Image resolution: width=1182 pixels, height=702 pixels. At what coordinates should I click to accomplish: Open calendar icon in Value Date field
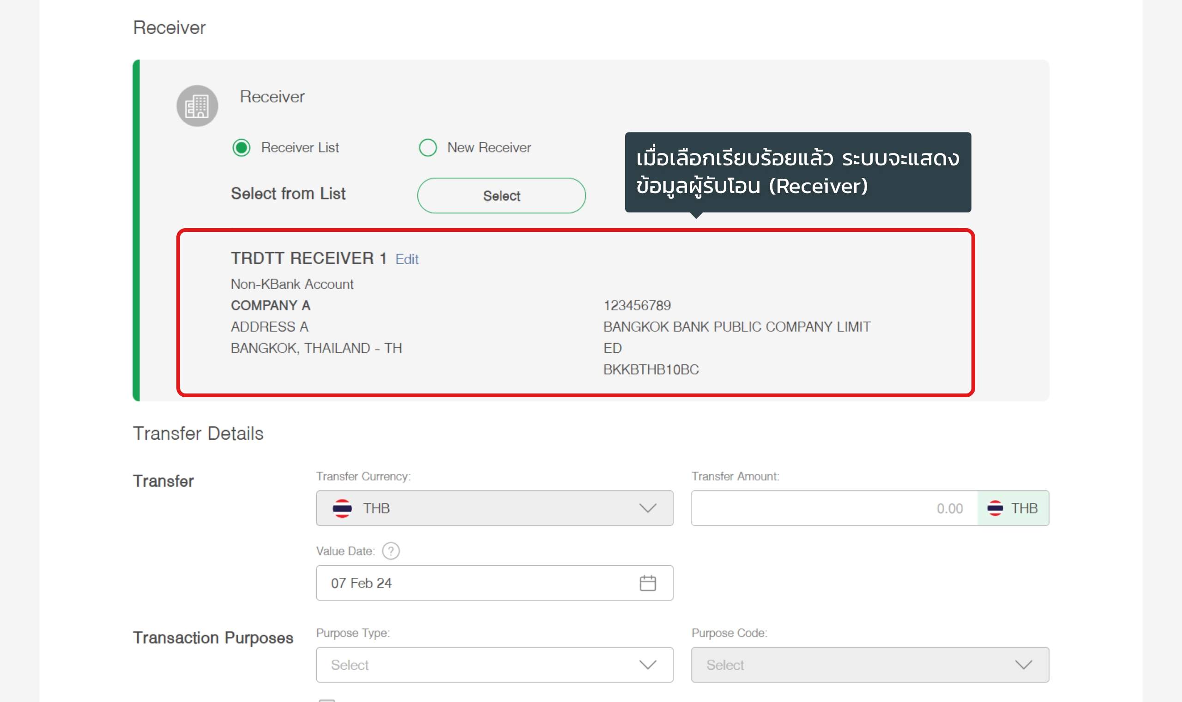[647, 583]
